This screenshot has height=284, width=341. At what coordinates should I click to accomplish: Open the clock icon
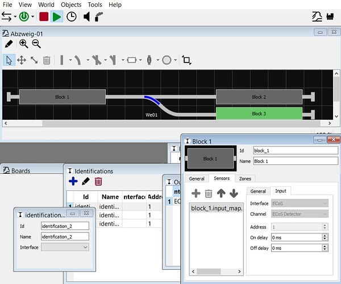pos(72,16)
